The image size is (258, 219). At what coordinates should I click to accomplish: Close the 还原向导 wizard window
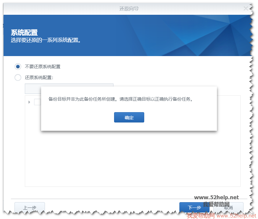(x=246, y=9)
